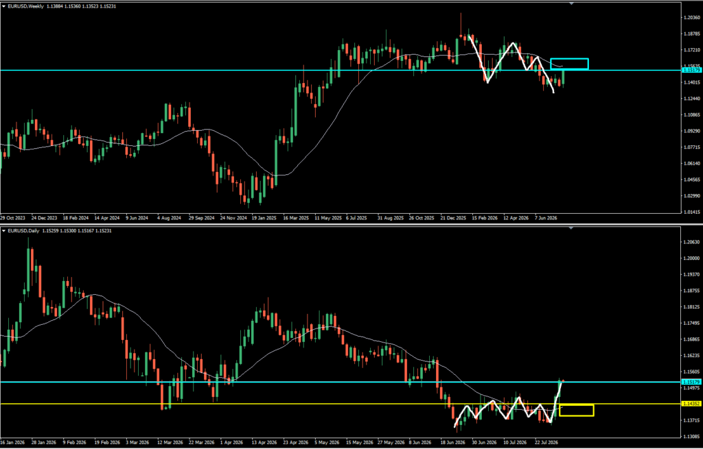Click price 1.19370 on the Daily price scale
The image size is (703, 449).
coord(693,274)
